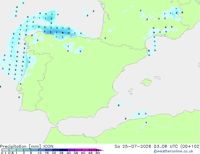Viewport: 200px width, 154px height.
Task: Click the '0.5' legend scale label
Action: (11, 153)
